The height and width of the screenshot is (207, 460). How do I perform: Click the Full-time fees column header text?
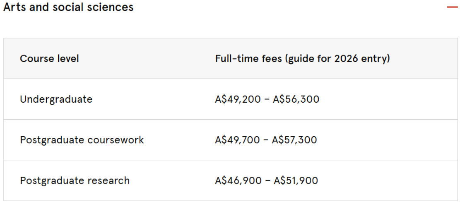click(302, 59)
